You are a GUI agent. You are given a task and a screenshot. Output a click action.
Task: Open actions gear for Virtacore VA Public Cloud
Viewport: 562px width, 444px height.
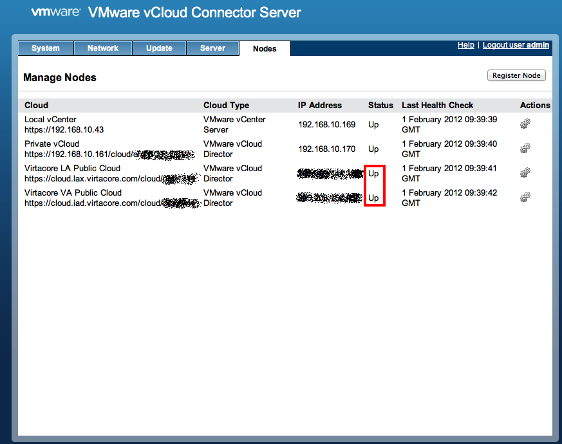coord(525,197)
